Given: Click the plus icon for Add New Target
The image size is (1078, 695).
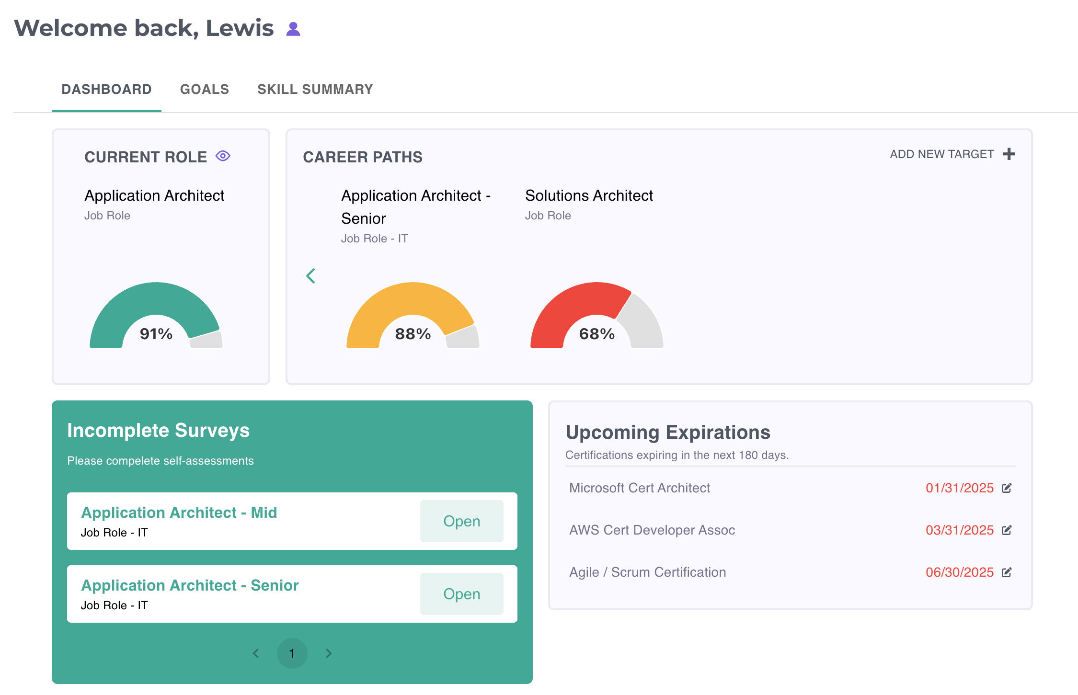Looking at the screenshot, I should pos(1009,154).
